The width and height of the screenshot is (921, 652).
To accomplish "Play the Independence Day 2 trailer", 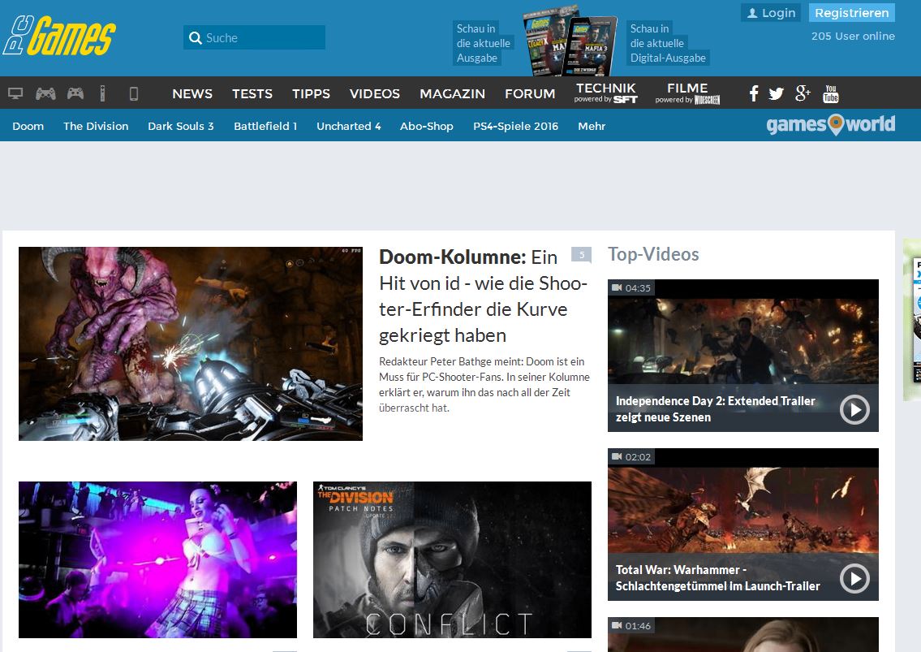I will [854, 409].
